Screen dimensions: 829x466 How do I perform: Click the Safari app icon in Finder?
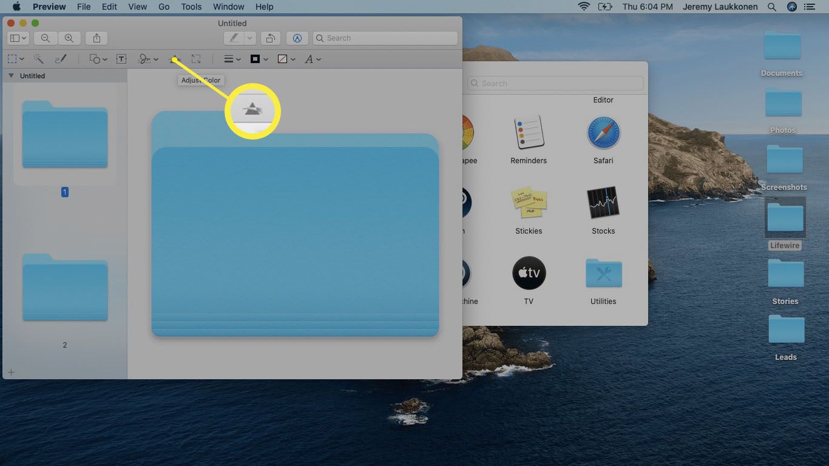pos(603,133)
